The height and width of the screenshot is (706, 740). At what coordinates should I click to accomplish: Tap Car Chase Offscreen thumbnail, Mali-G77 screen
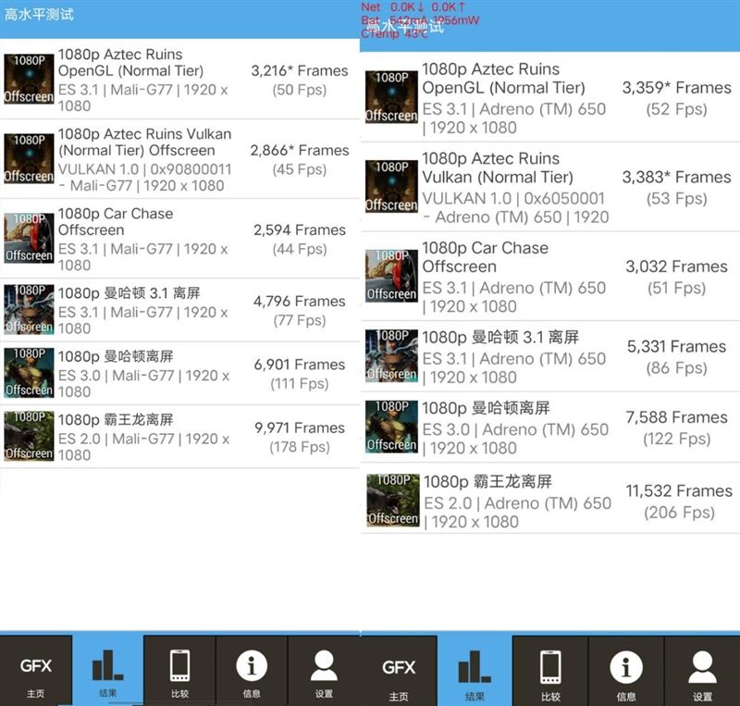point(29,238)
